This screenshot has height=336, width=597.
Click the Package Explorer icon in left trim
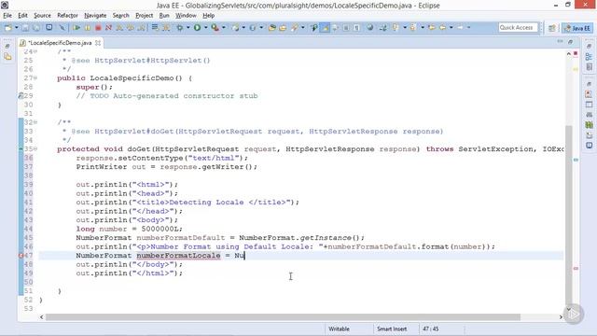[7, 57]
